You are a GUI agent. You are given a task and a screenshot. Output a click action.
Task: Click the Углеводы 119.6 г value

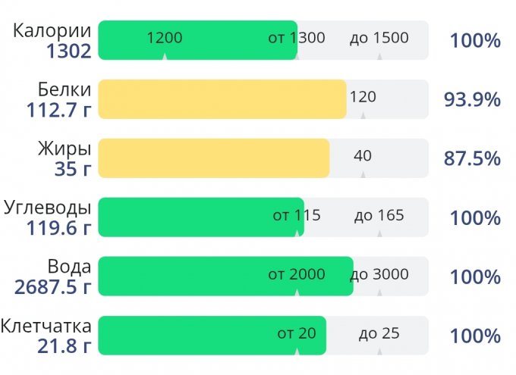point(58,229)
